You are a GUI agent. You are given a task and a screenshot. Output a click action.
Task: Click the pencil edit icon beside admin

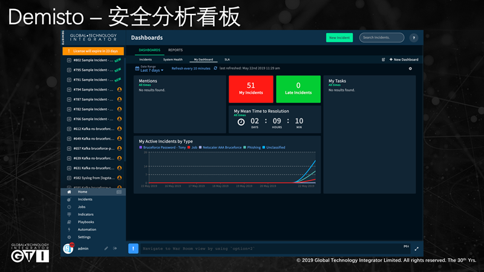106,248
